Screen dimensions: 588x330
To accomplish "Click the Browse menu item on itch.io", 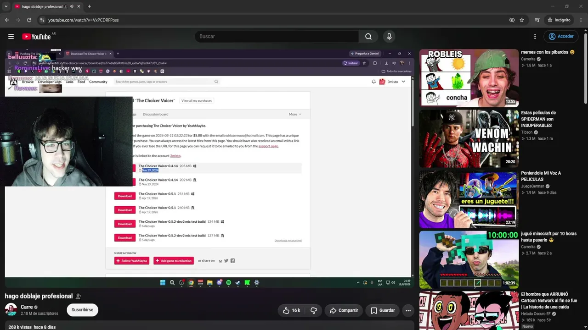I will click(x=28, y=82).
